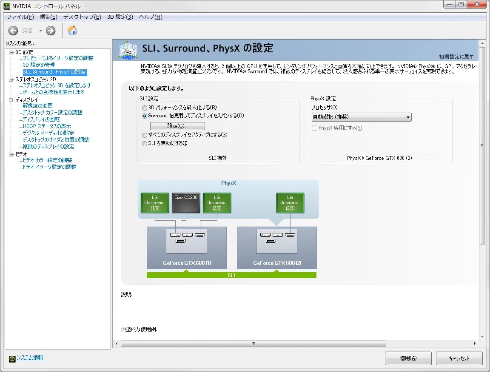Click the vertical scrollbar thumb

point(482,146)
